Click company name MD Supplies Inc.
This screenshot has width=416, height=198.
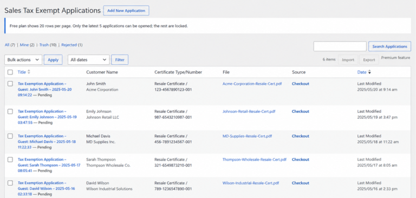[x=101, y=142]
